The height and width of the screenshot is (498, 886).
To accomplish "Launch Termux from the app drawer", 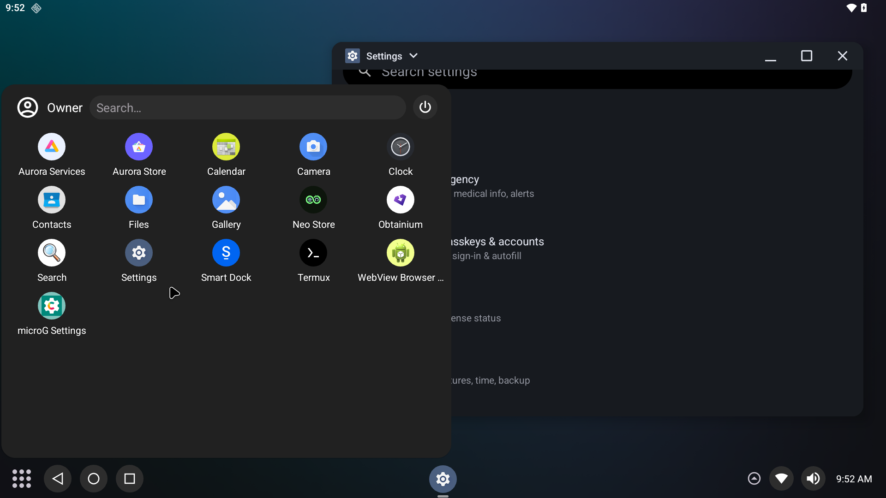I will click(x=313, y=253).
